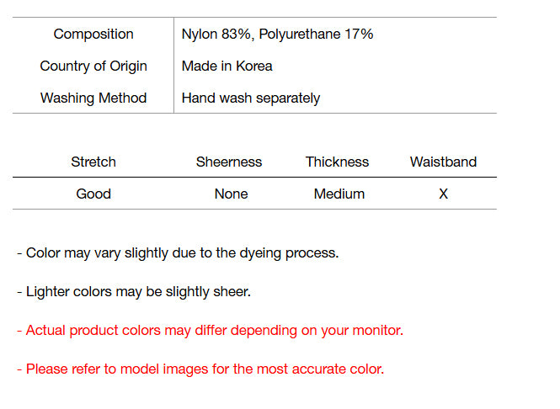The width and height of the screenshot is (560, 409).
Task: Select the 'Good' value under Stretch
Action: click(x=93, y=194)
